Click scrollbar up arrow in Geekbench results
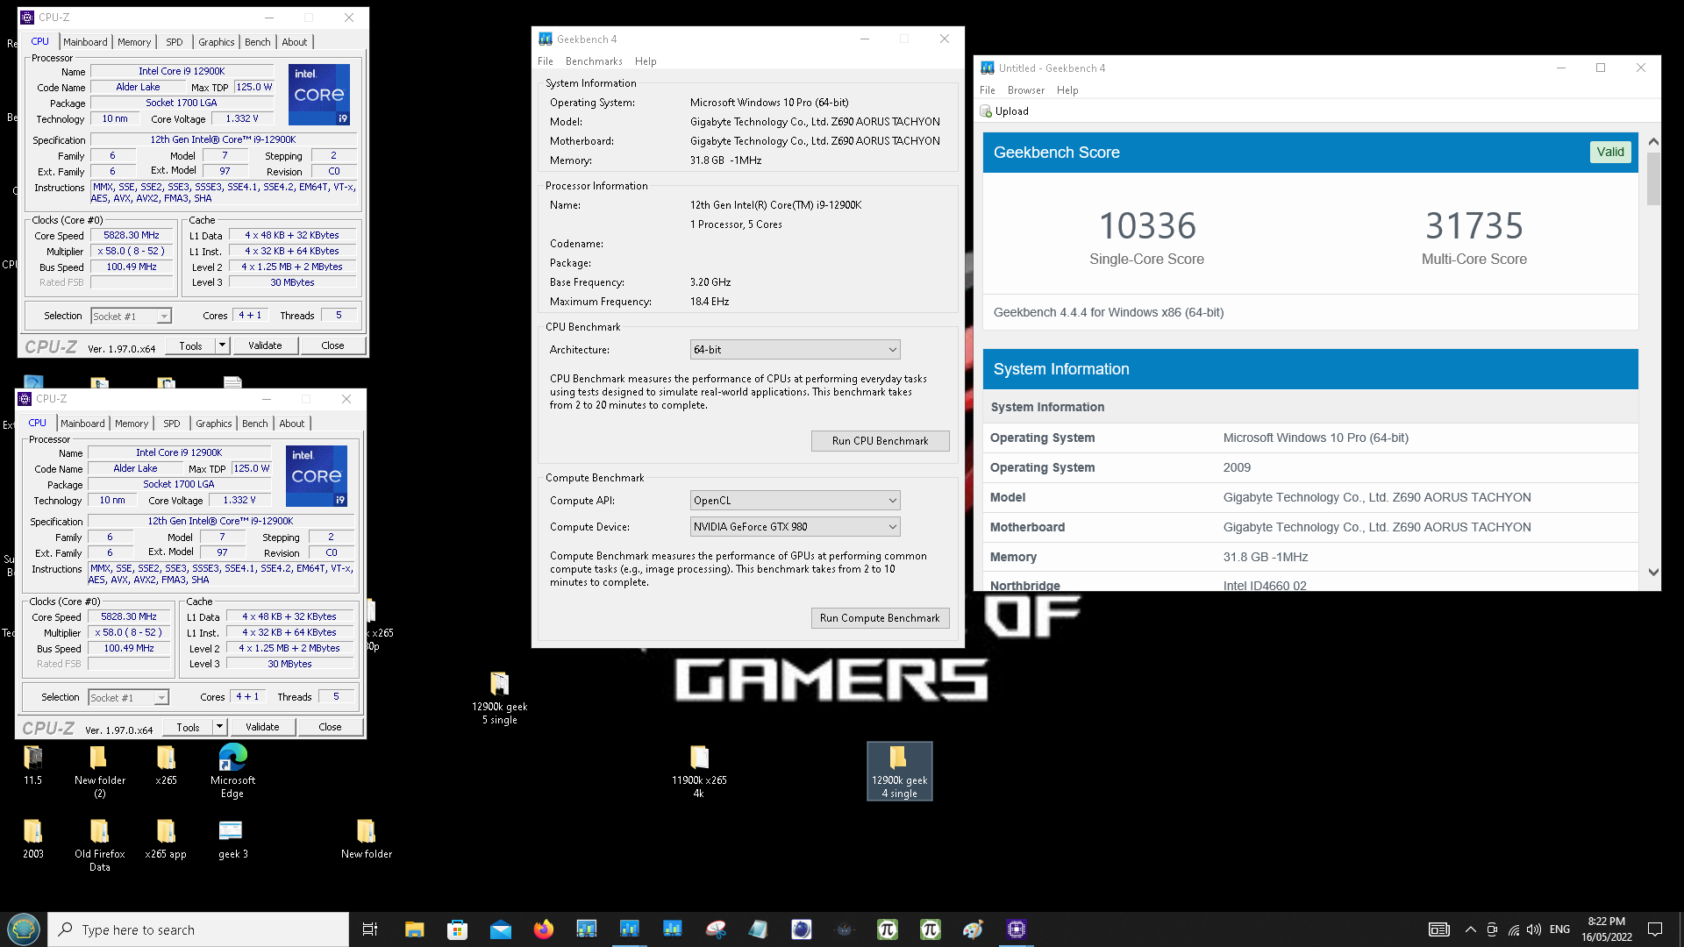Image resolution: width=1684 pixels, height=947 pixels. coord(1653,141)
